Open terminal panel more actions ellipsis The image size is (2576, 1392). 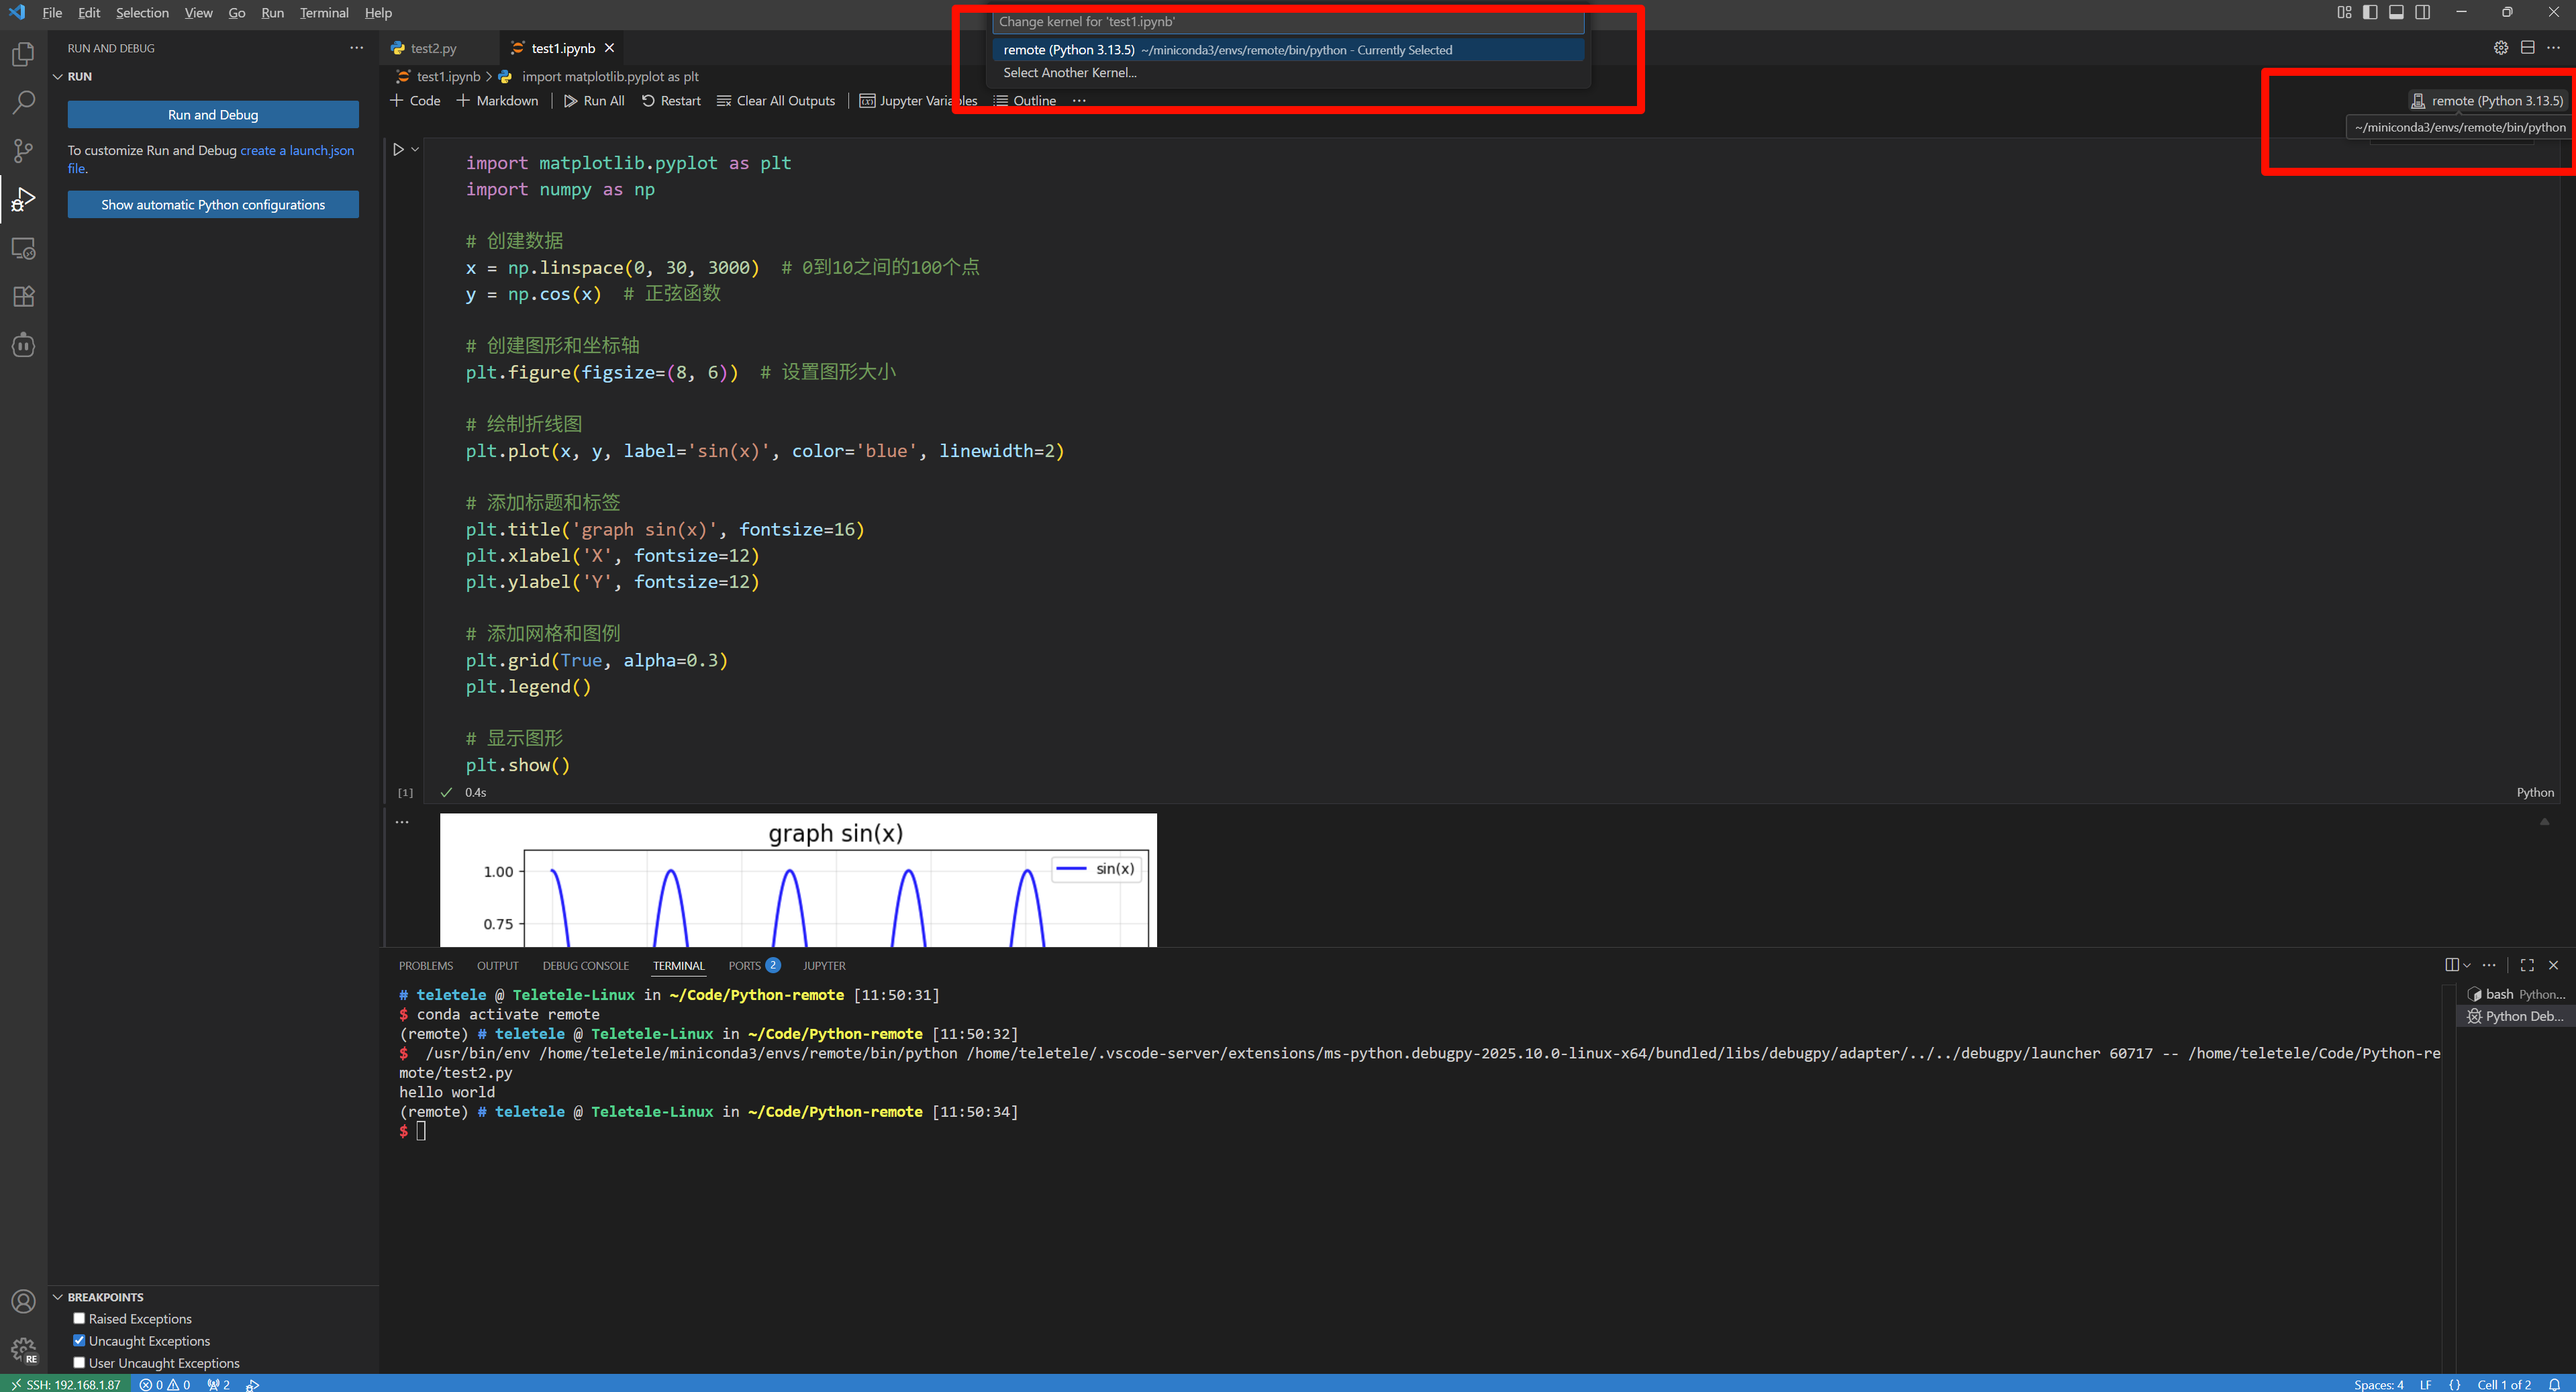tap(2489, 965)
